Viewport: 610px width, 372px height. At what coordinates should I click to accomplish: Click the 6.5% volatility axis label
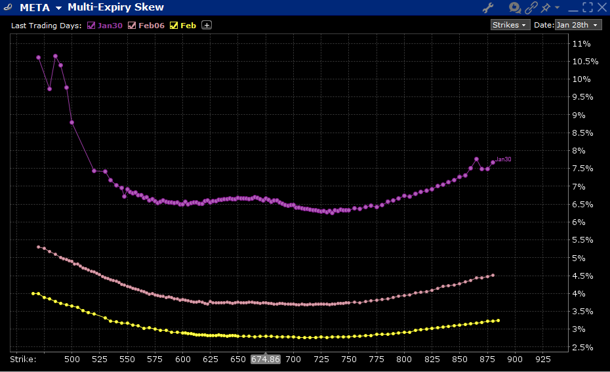[582, 204]
